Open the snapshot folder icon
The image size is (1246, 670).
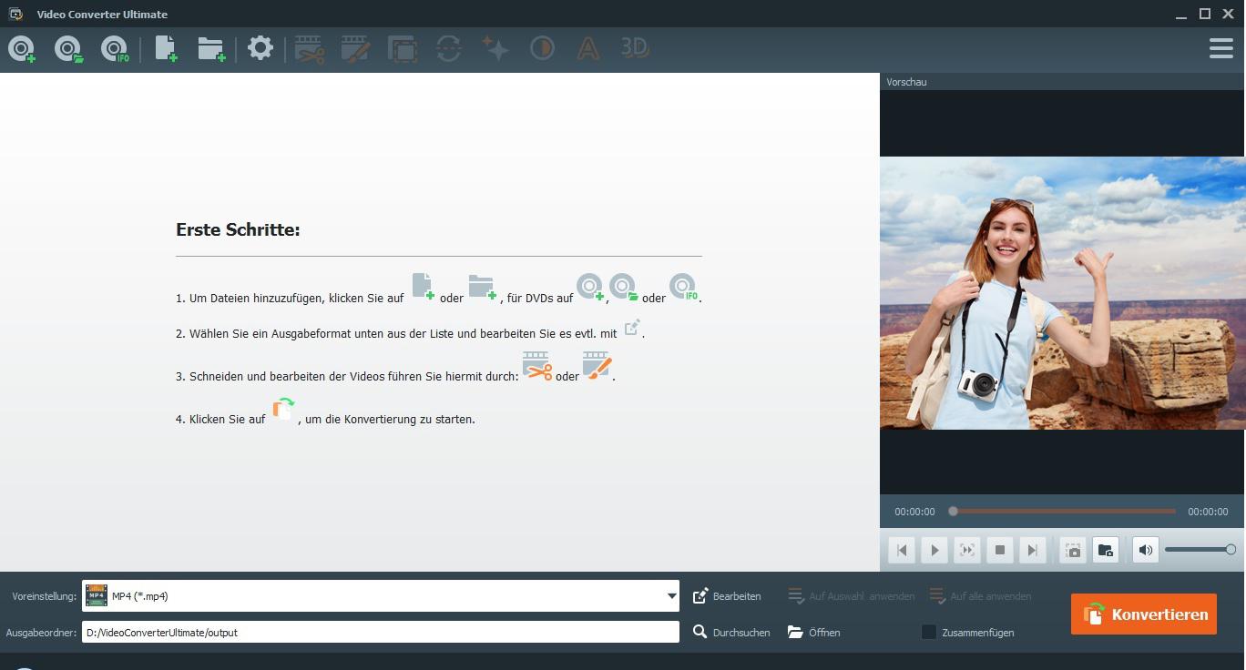[1105, 550]
